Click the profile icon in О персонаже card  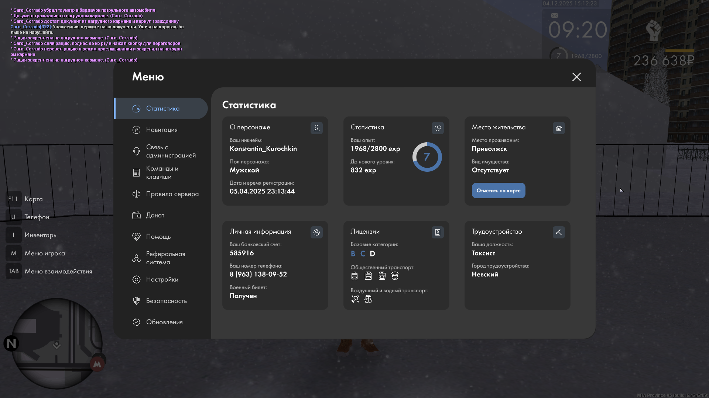316,128
